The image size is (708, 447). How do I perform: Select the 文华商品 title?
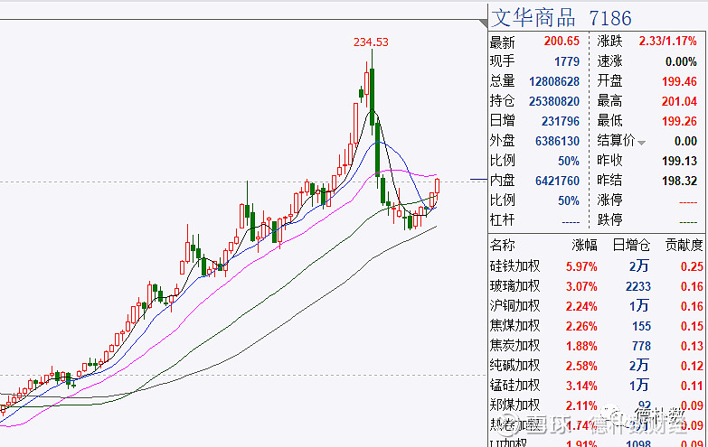coord(533,18)
